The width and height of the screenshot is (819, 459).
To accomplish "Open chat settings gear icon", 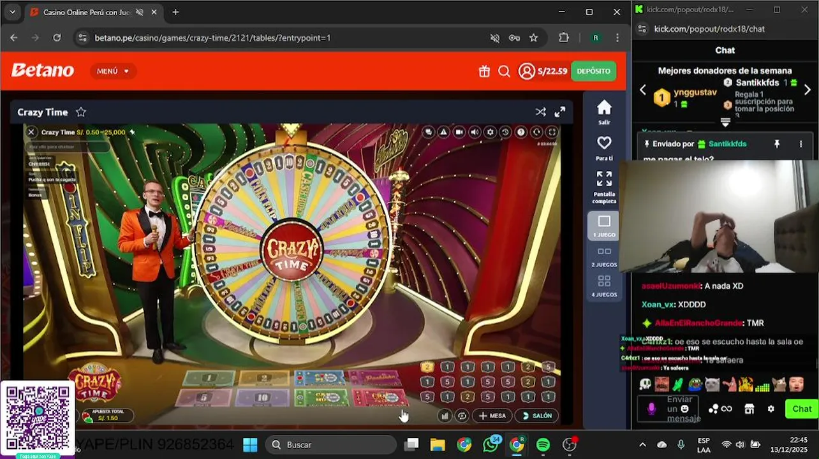I will pos(771,409).
